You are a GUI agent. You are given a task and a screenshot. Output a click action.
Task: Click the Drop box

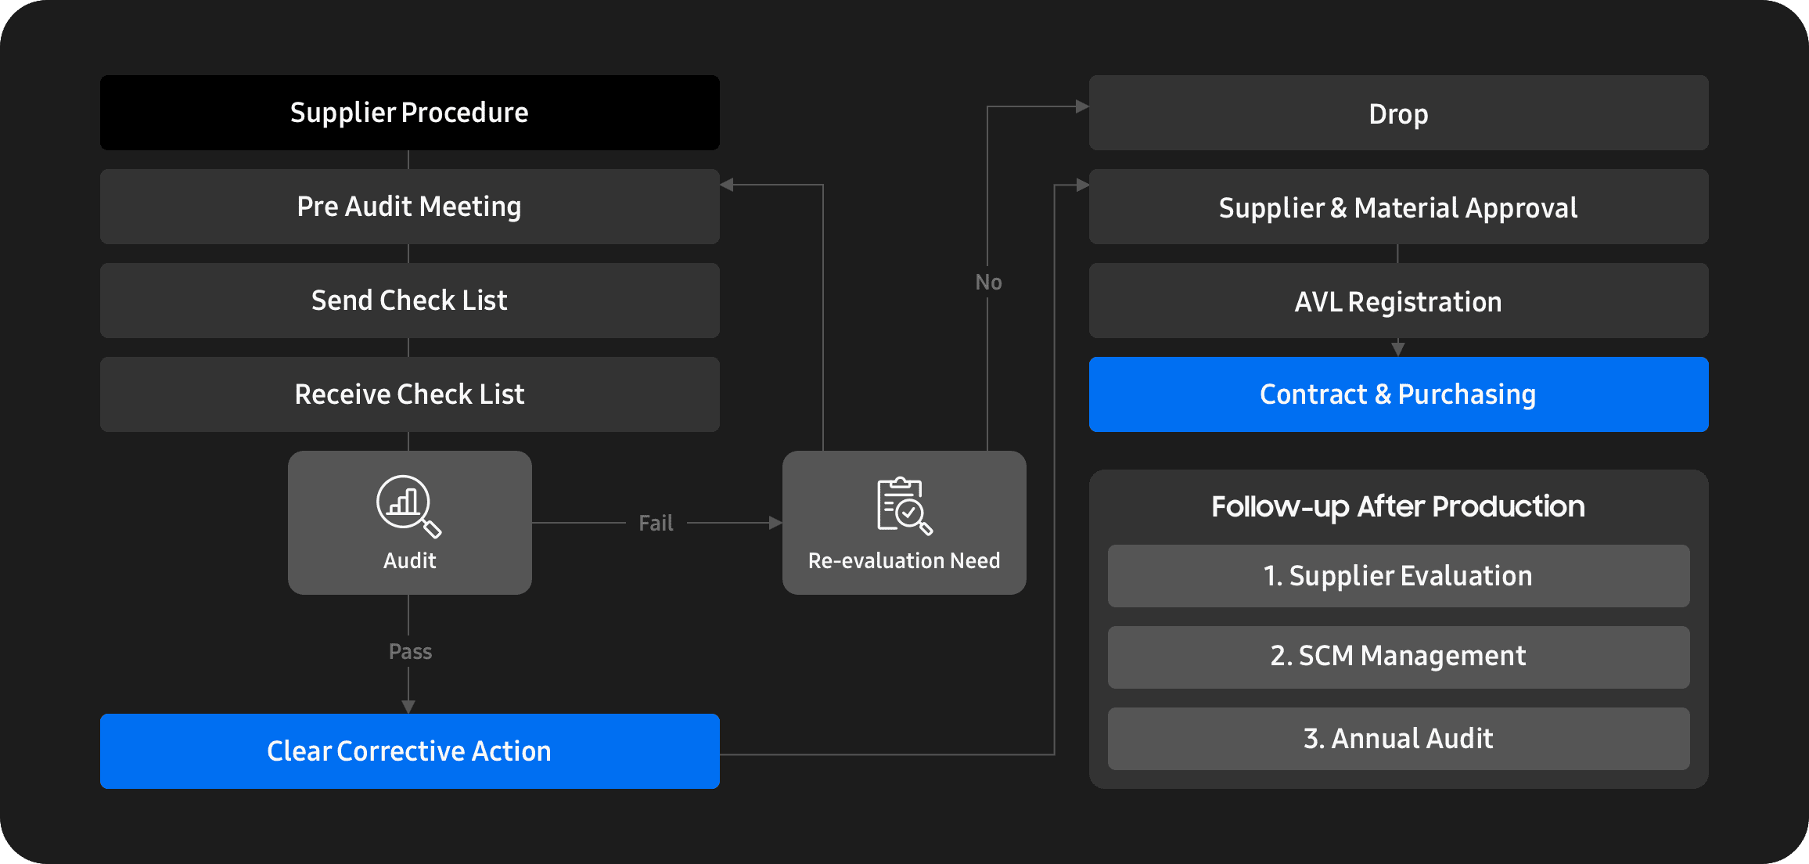tap(1399, 113)
